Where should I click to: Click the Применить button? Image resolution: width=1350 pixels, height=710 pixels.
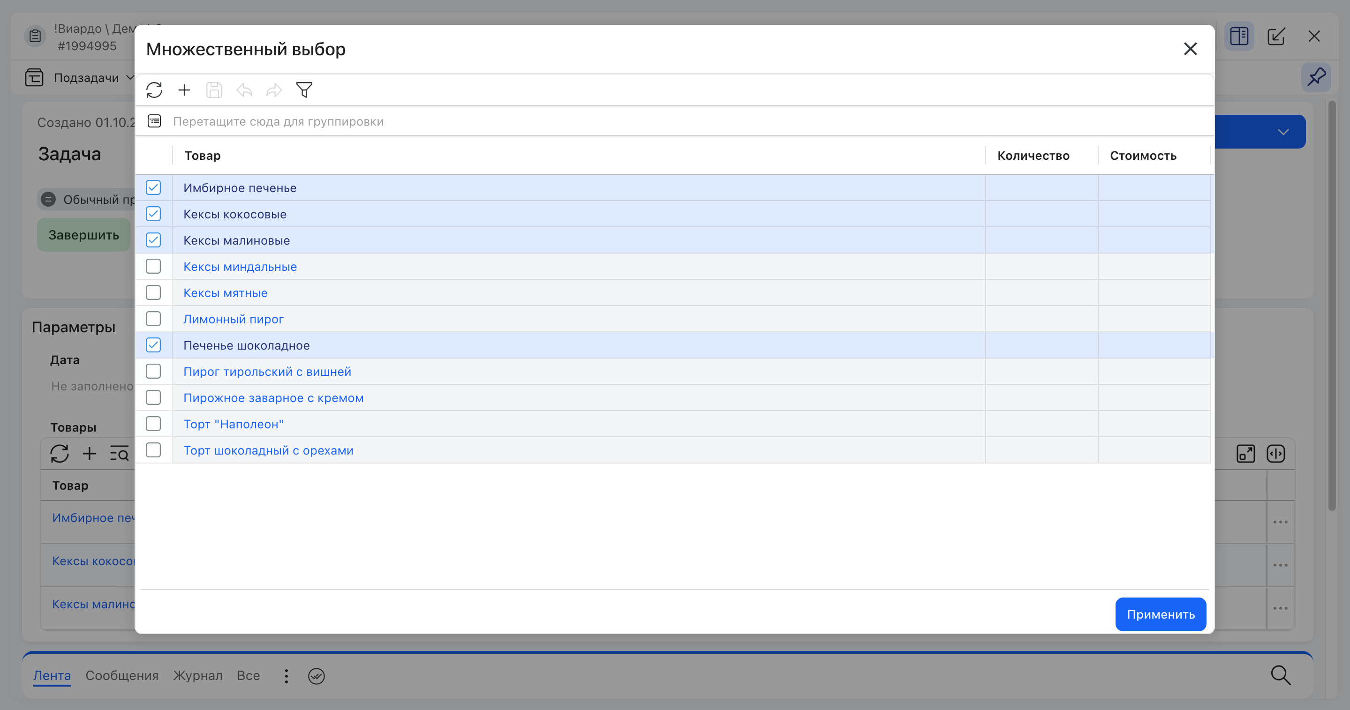tap(1160, 614)
